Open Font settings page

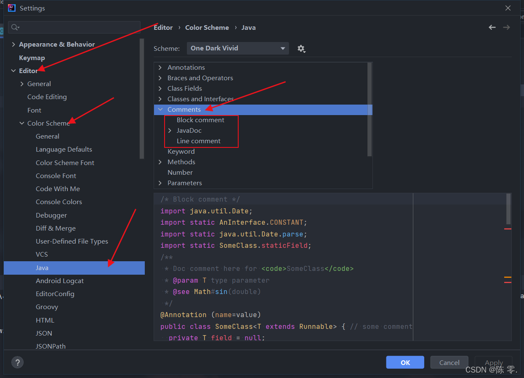pos(35,110)
